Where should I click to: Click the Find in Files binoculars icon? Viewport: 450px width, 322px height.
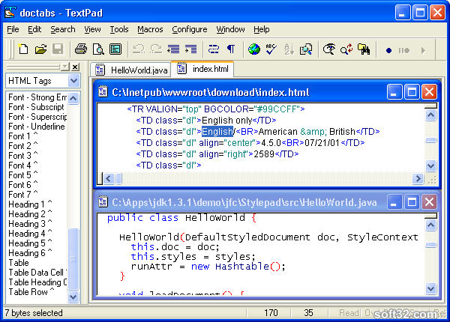[x=364, y=49]
